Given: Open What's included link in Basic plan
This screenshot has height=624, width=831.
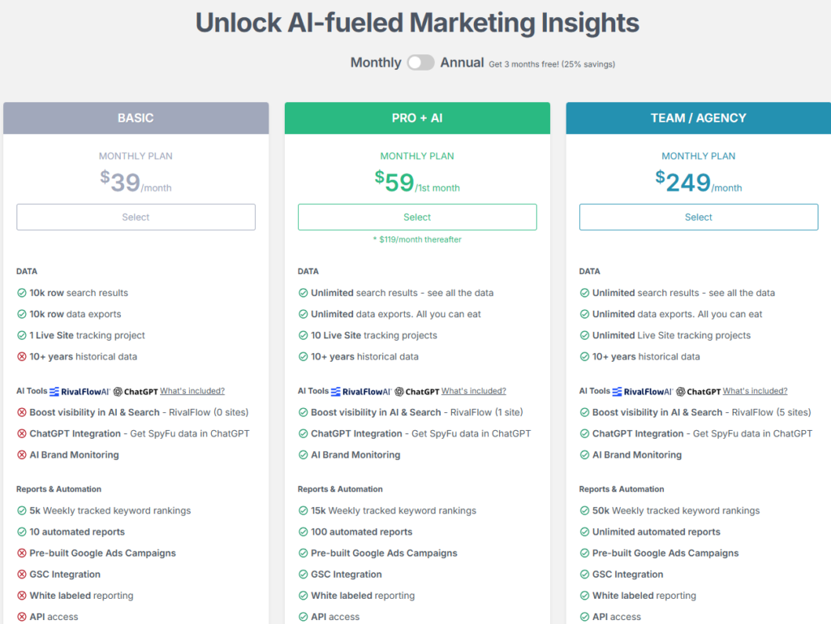Looking at the screenshot, I should pyautogui.click(x=192, y=391).
